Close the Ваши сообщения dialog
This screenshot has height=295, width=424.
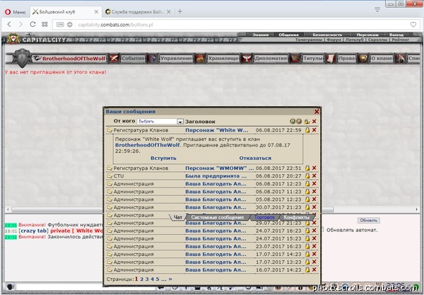click(317, 112)
